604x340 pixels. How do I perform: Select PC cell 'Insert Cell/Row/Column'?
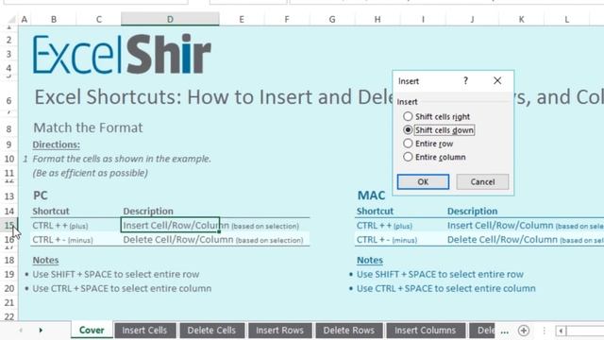[x=170, y=225]
